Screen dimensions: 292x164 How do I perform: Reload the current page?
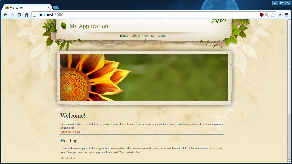[19, 15]
